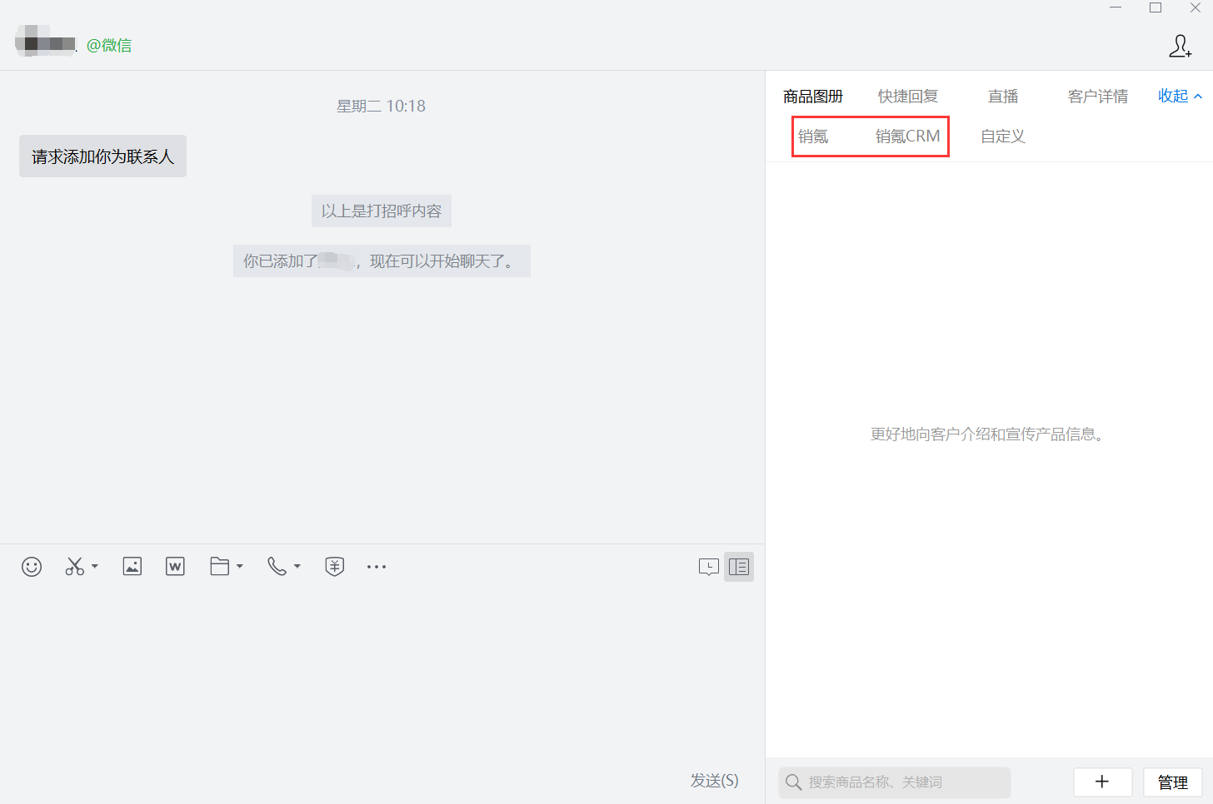Collapse the tab list with 收起
1213x804 pixels.
tap(1180, 97)
